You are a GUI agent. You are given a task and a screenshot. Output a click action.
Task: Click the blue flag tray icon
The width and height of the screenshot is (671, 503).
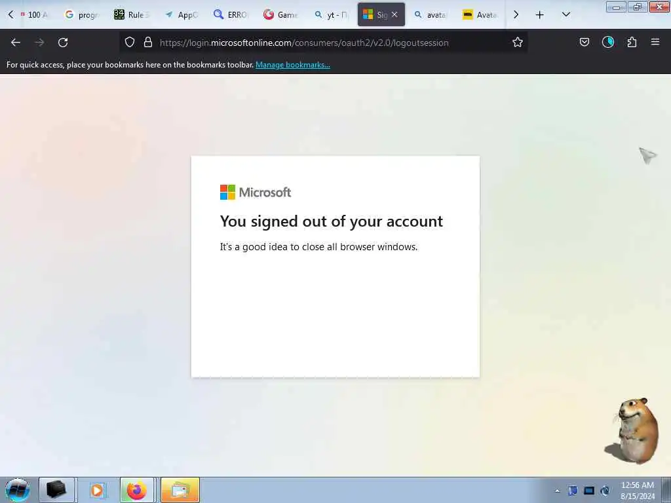click(573, 491)
